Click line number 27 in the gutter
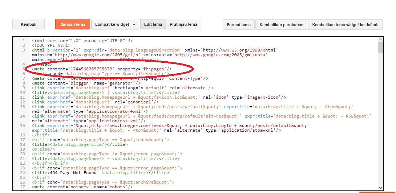The width and height of the screenshot is (396, 193). pyautogui.click(x=23, y=187)
